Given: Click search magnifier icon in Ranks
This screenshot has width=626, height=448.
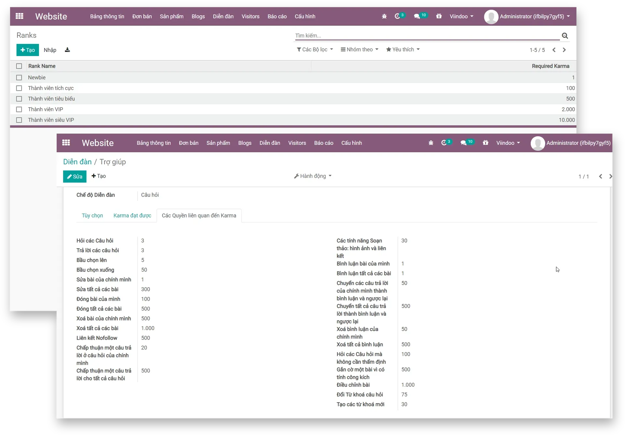Looking at the screenshot, I should pyautogui.click(x=565, y=36).
